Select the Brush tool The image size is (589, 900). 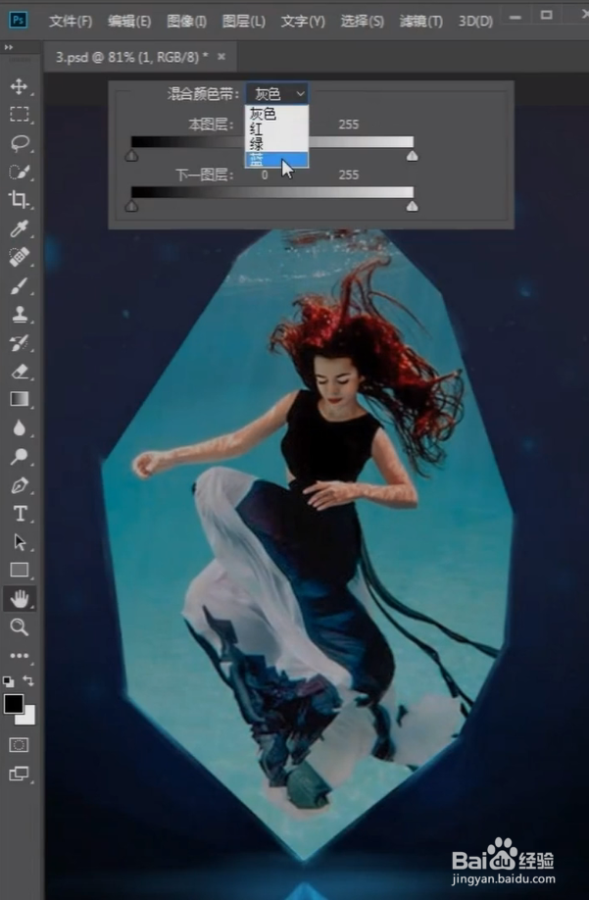pyautogui.click(x=19, y=285)
